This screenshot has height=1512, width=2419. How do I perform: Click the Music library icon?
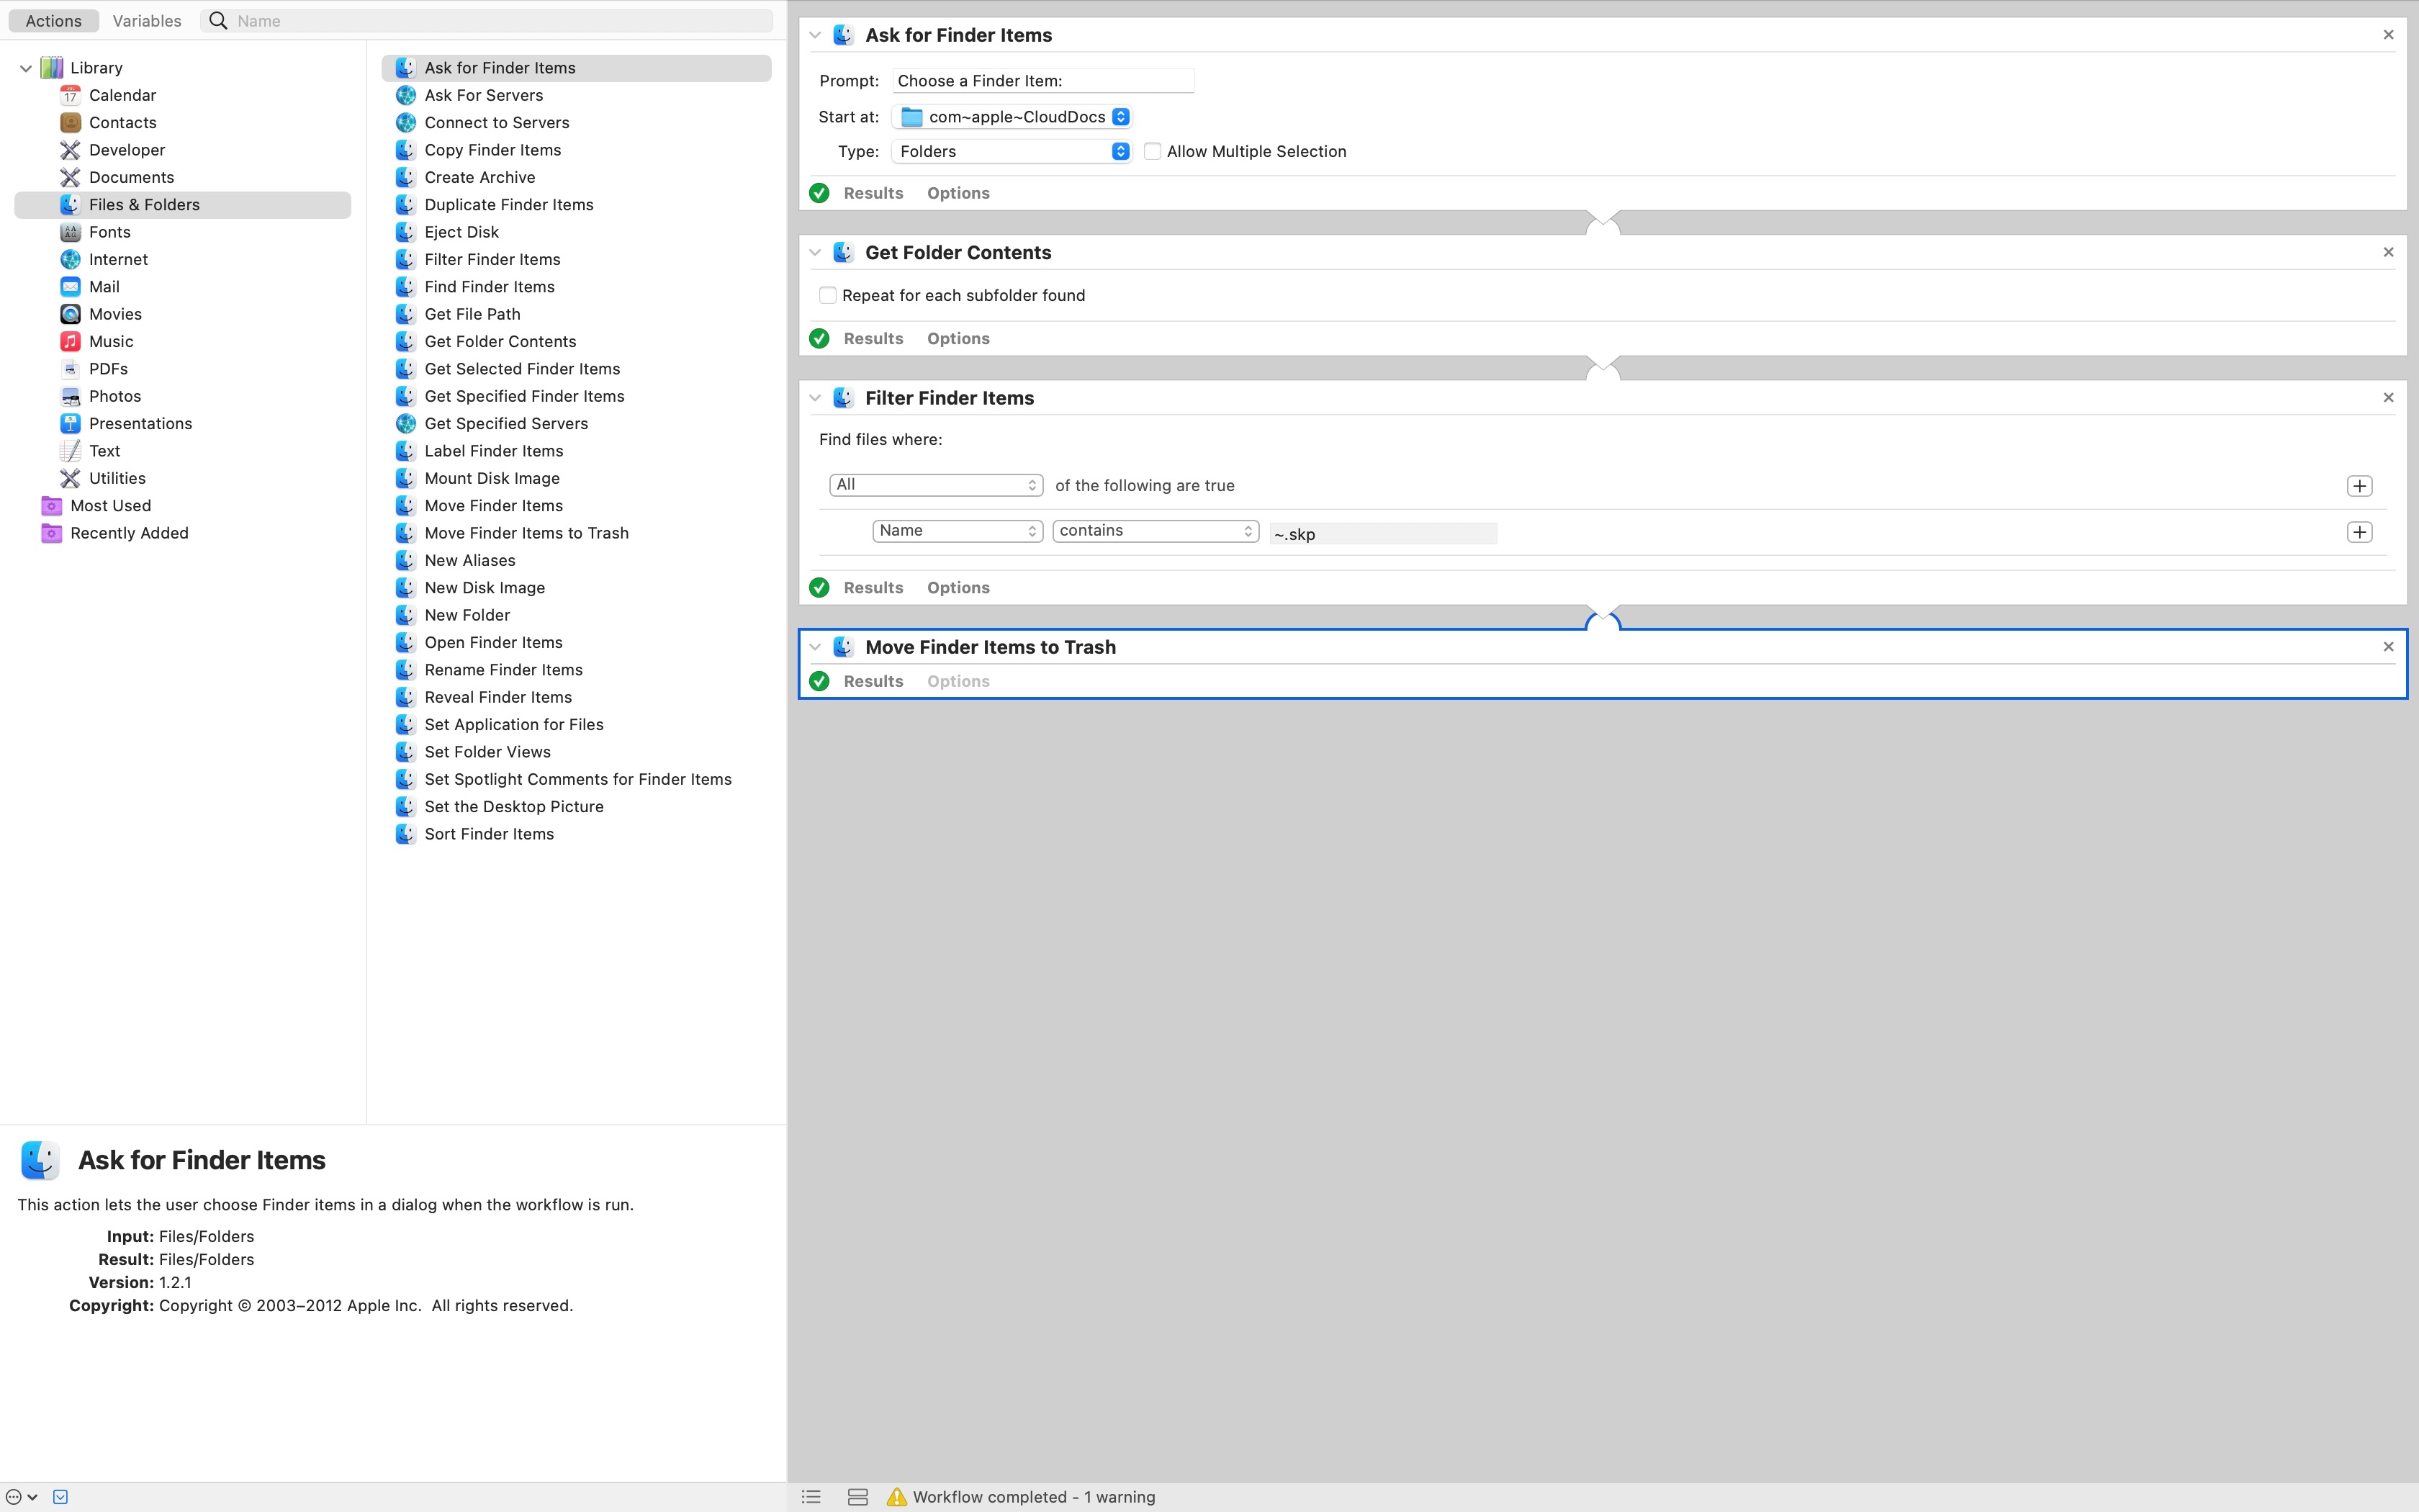(70, 341)
